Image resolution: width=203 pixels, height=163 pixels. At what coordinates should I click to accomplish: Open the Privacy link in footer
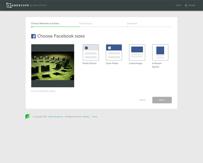pyautogui.click(x=86, y=117)
